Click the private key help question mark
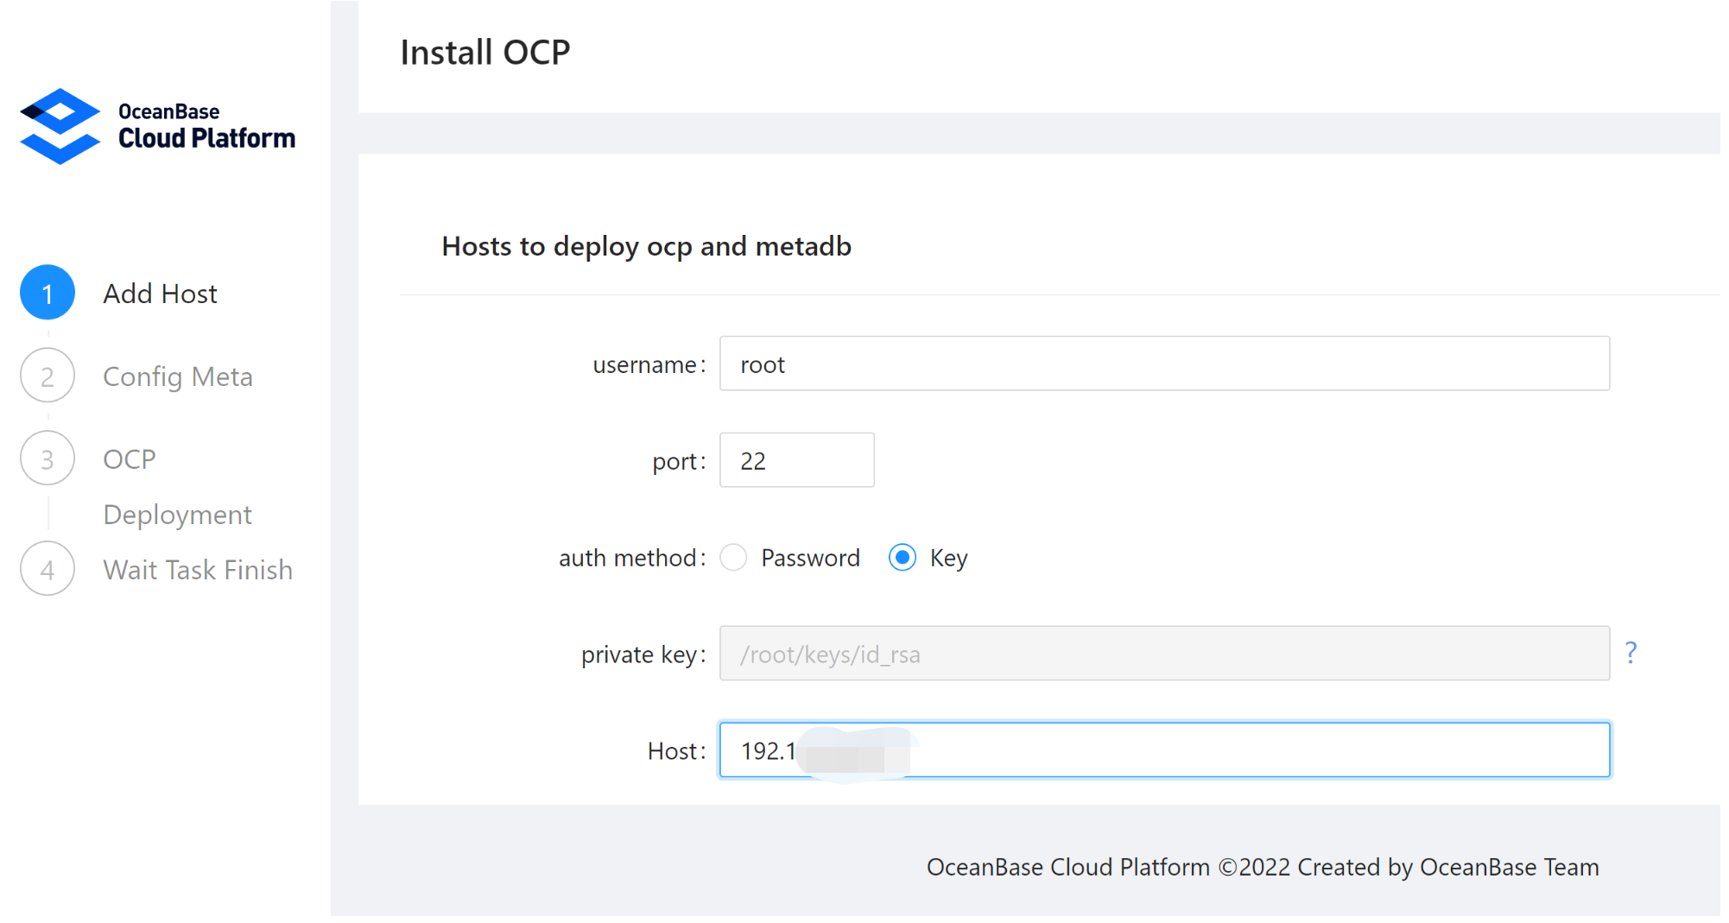This screenshot has height=923, width=1729. point(1631,653)
